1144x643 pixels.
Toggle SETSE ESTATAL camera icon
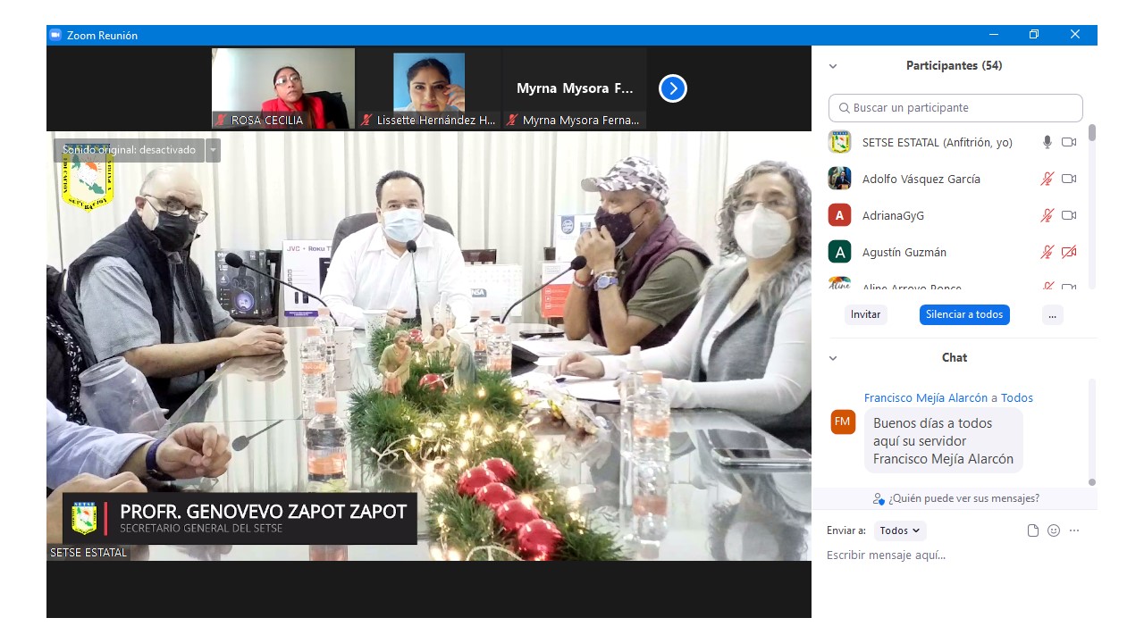[1069, 142]
